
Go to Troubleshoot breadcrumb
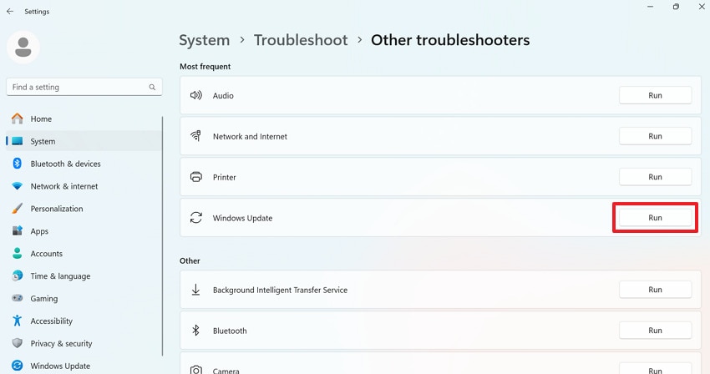tap(301, 40)
